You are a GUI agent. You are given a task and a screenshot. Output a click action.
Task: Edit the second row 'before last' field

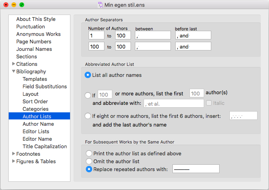pyautogui.click(x=193, y=46)
